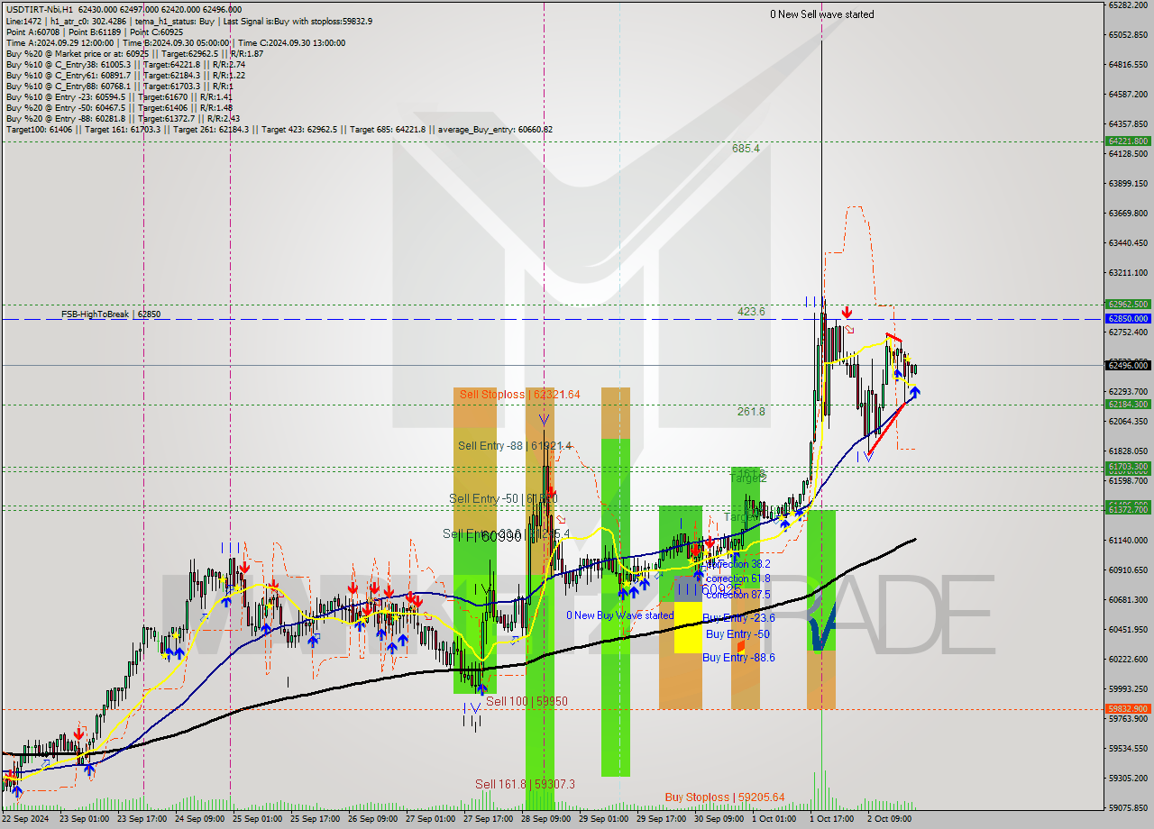Click the 61140.000 price axis value
1154x829 pixels.
point(1128,540)
